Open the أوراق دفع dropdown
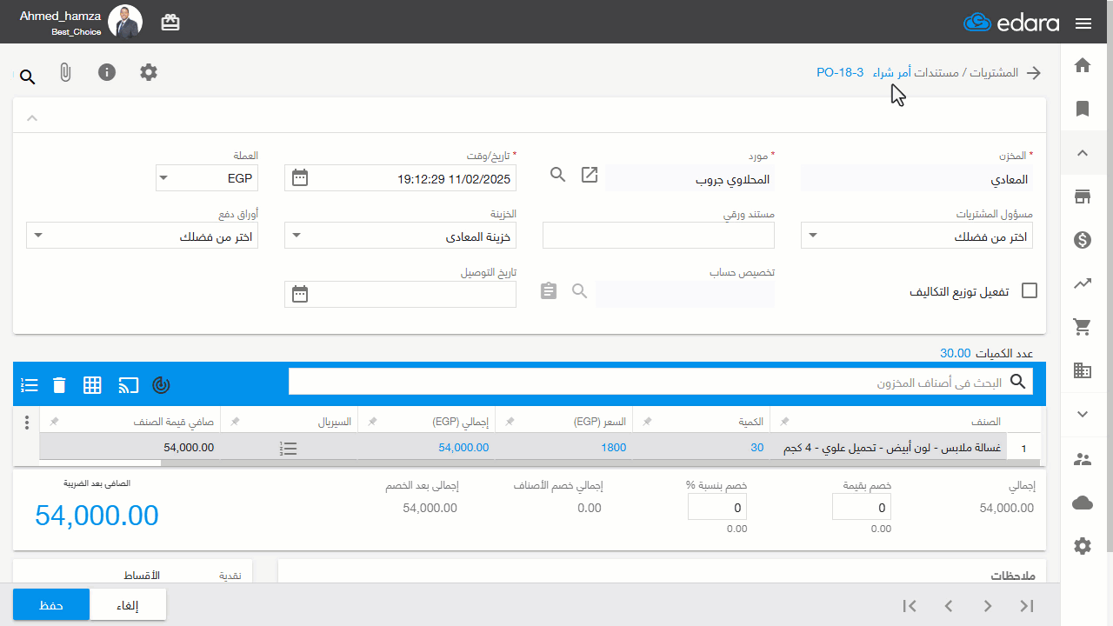Image resolution: width=1113 pixels, height=626 pixels. pos(142,236)
